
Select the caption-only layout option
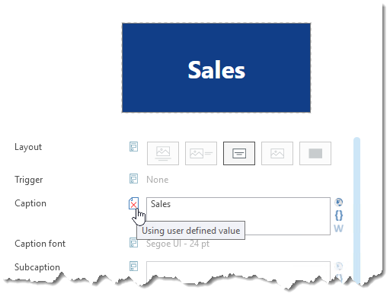click(x=239, y=153)
